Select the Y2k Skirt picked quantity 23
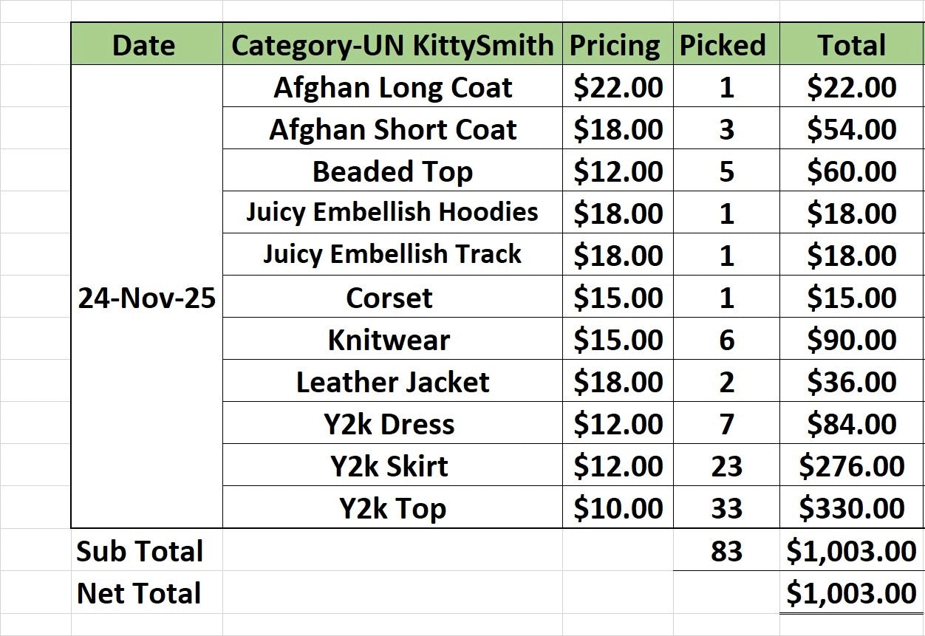The height and width of the screenshot is (636, 925). (726, 465)
